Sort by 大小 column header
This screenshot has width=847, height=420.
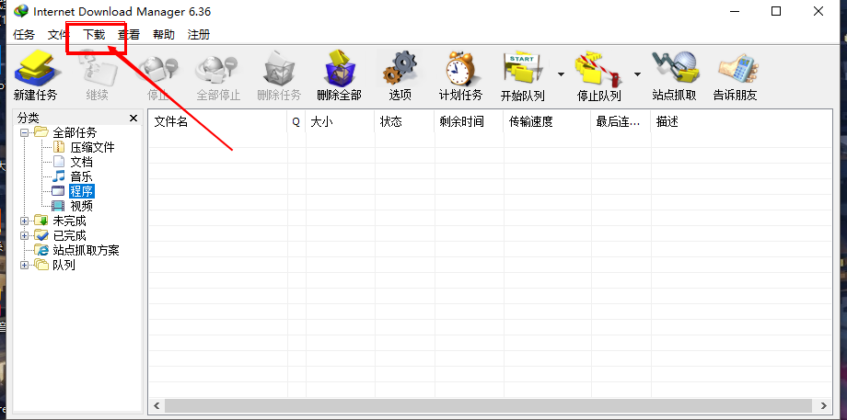click(x=340, y=122)
